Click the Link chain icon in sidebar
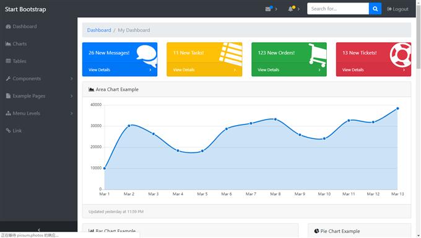Viewport: 421px width, 238px height. coord(8,131)
